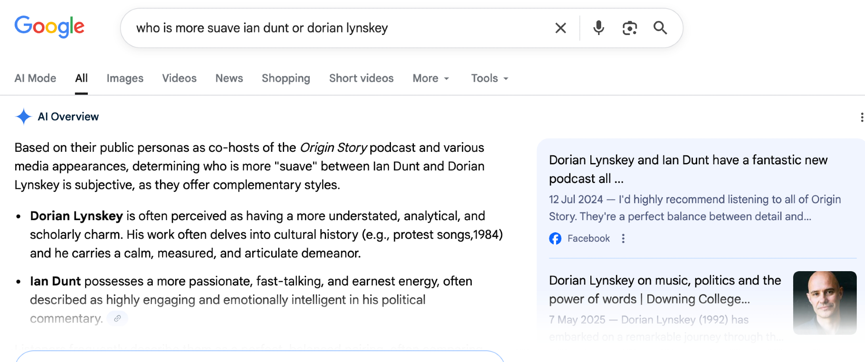Click the source link chip after commentary

click(x=117, y=319)
